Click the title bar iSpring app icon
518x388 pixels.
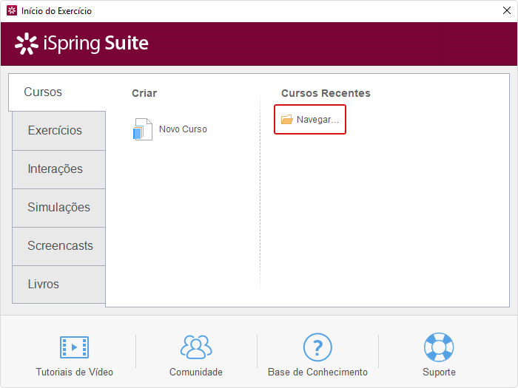[x=12, y=10]
